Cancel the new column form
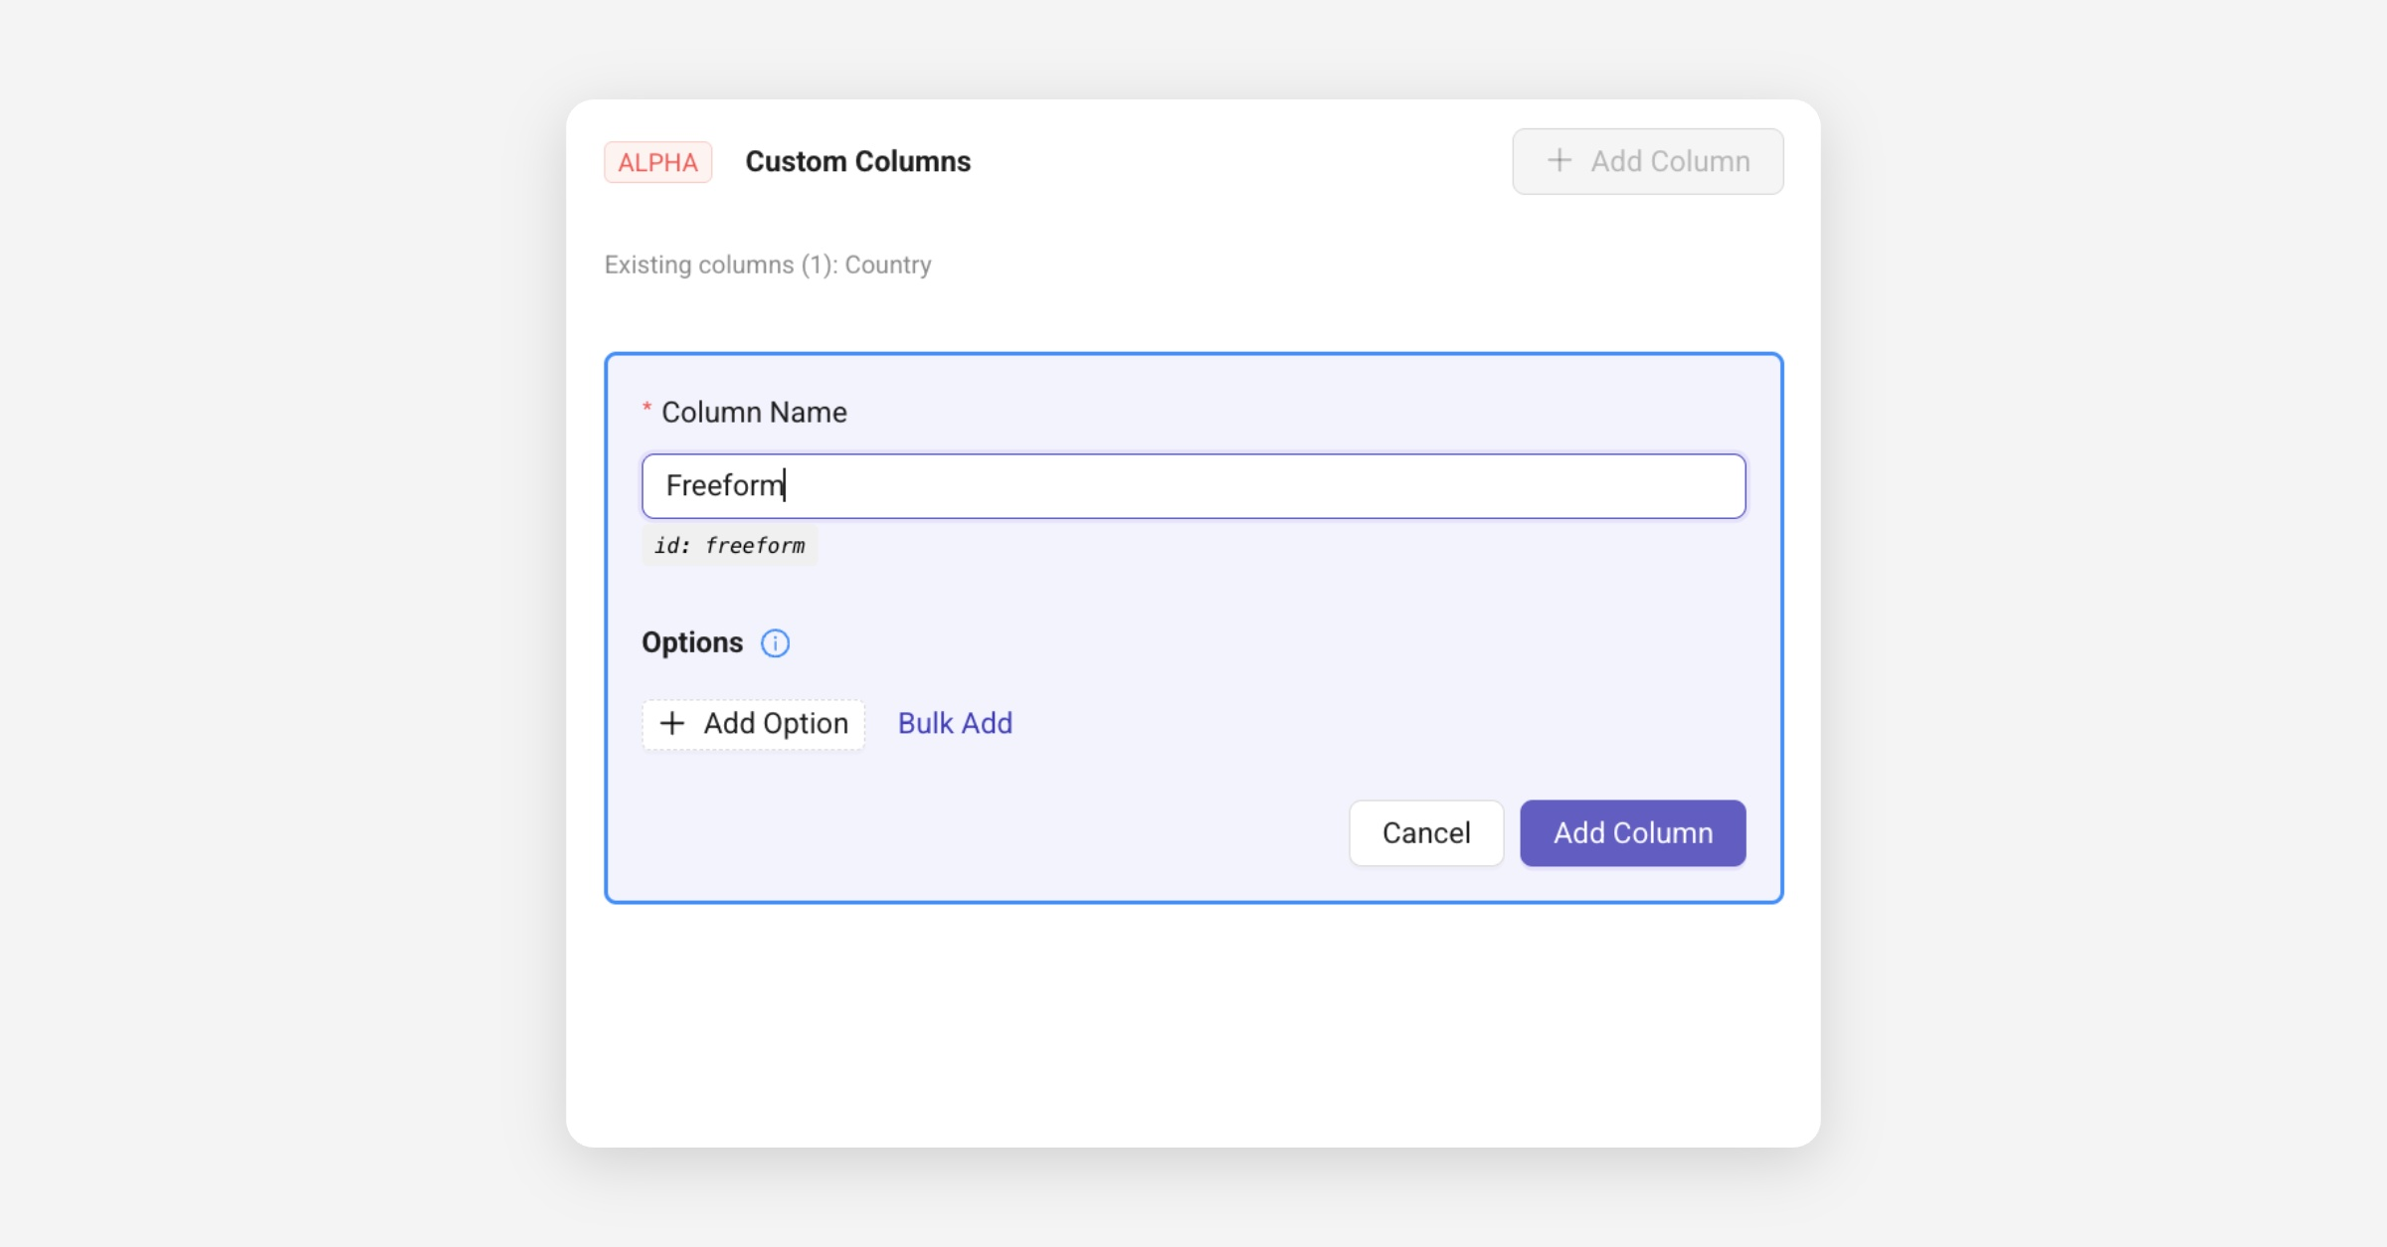Viewport: 2387px width, 1247px height. [1425, 832]
